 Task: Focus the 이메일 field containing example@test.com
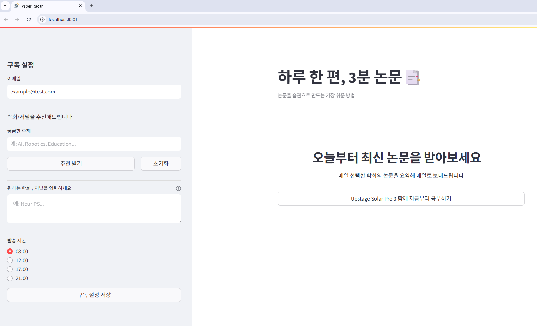(x=94, y=92)
